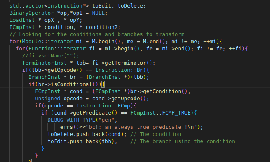Click the highlighted opening brace after isConditional
Image resolution: width=270 pixels, height=162 pixels.
103,84
